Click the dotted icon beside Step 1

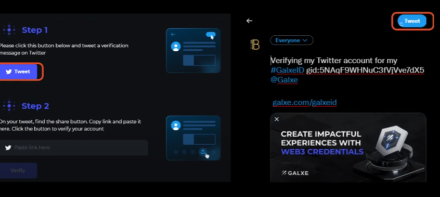[9, 30]
